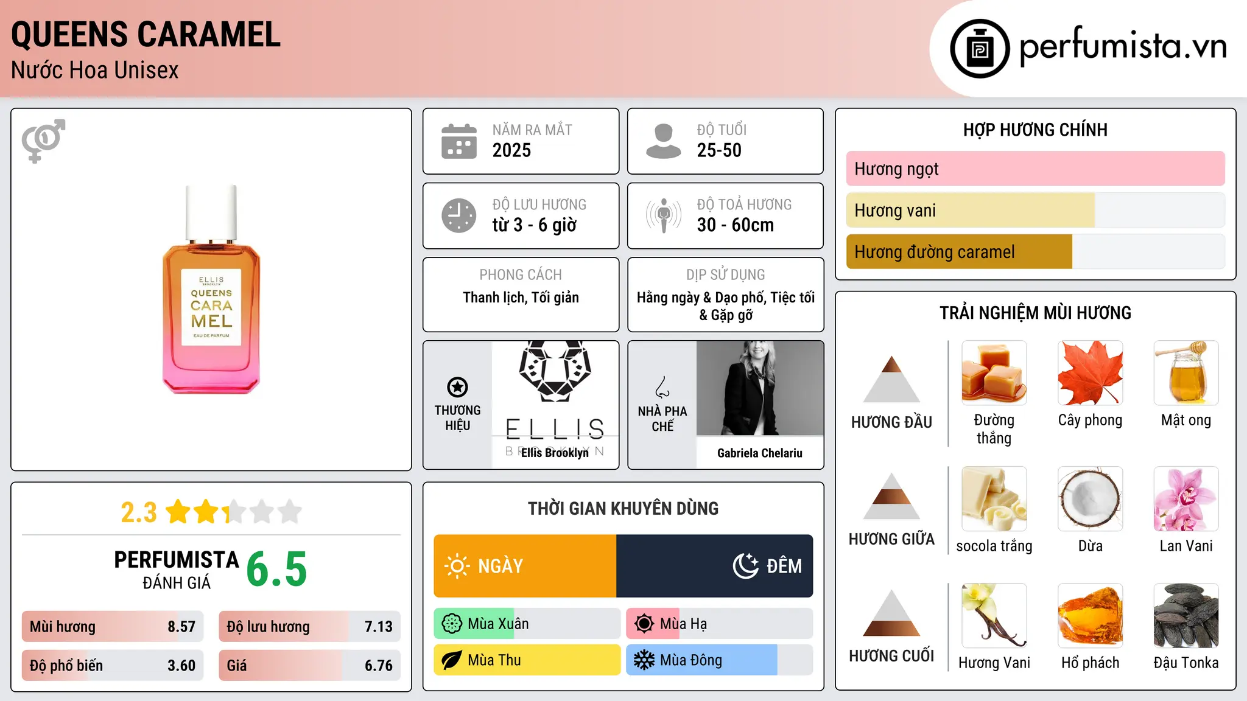Click the Mùa Hạ season bar
The width and height of the screenshot is (1247, 701).
[720, 624]
